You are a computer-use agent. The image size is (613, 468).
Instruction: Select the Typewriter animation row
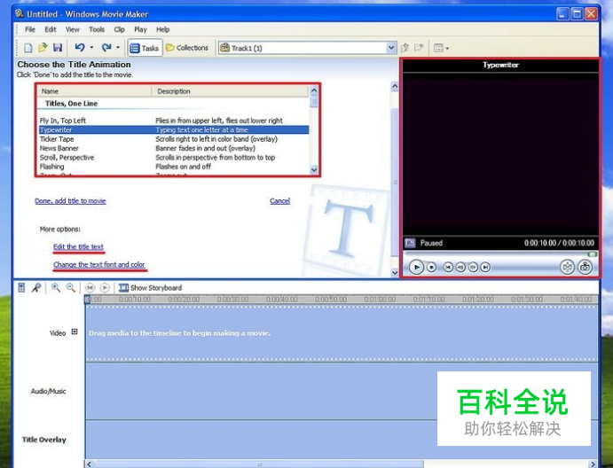174,129
